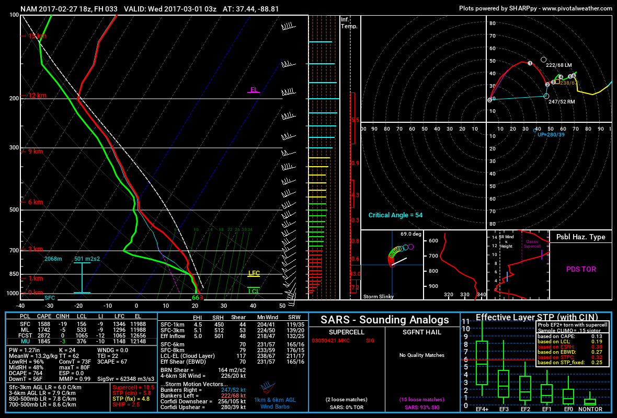Click the 'Corfidi Downshear' row
The height and width of the screenshot is (418, 617).
tap(203, 401)
